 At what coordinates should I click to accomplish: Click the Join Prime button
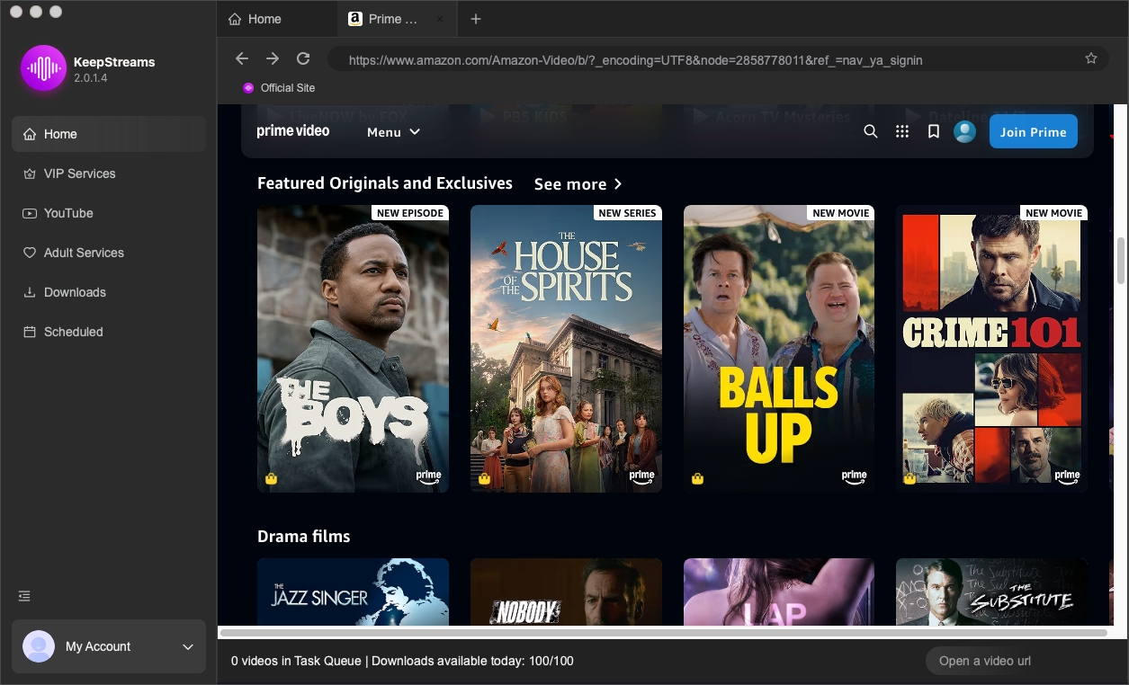tap(1033, 131)
